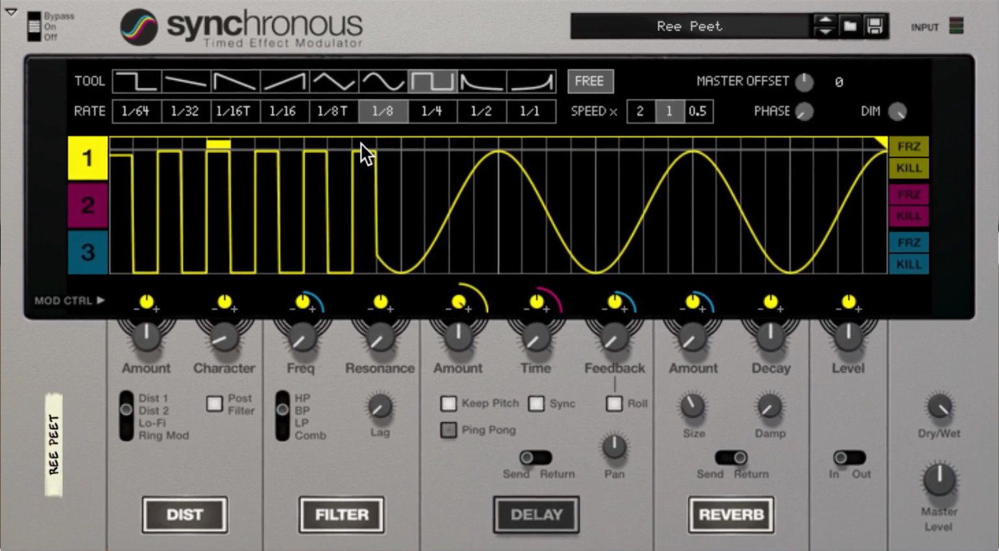Set rate to 1/16T

pyautogui.click(x=235, y=111)
